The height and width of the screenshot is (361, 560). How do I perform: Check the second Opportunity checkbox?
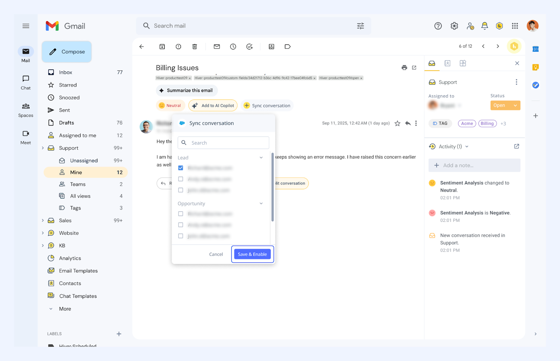tap(181, 225)
